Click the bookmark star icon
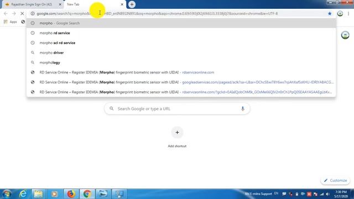Viewport: 354px width, 199px height. (x=330, y=13)
